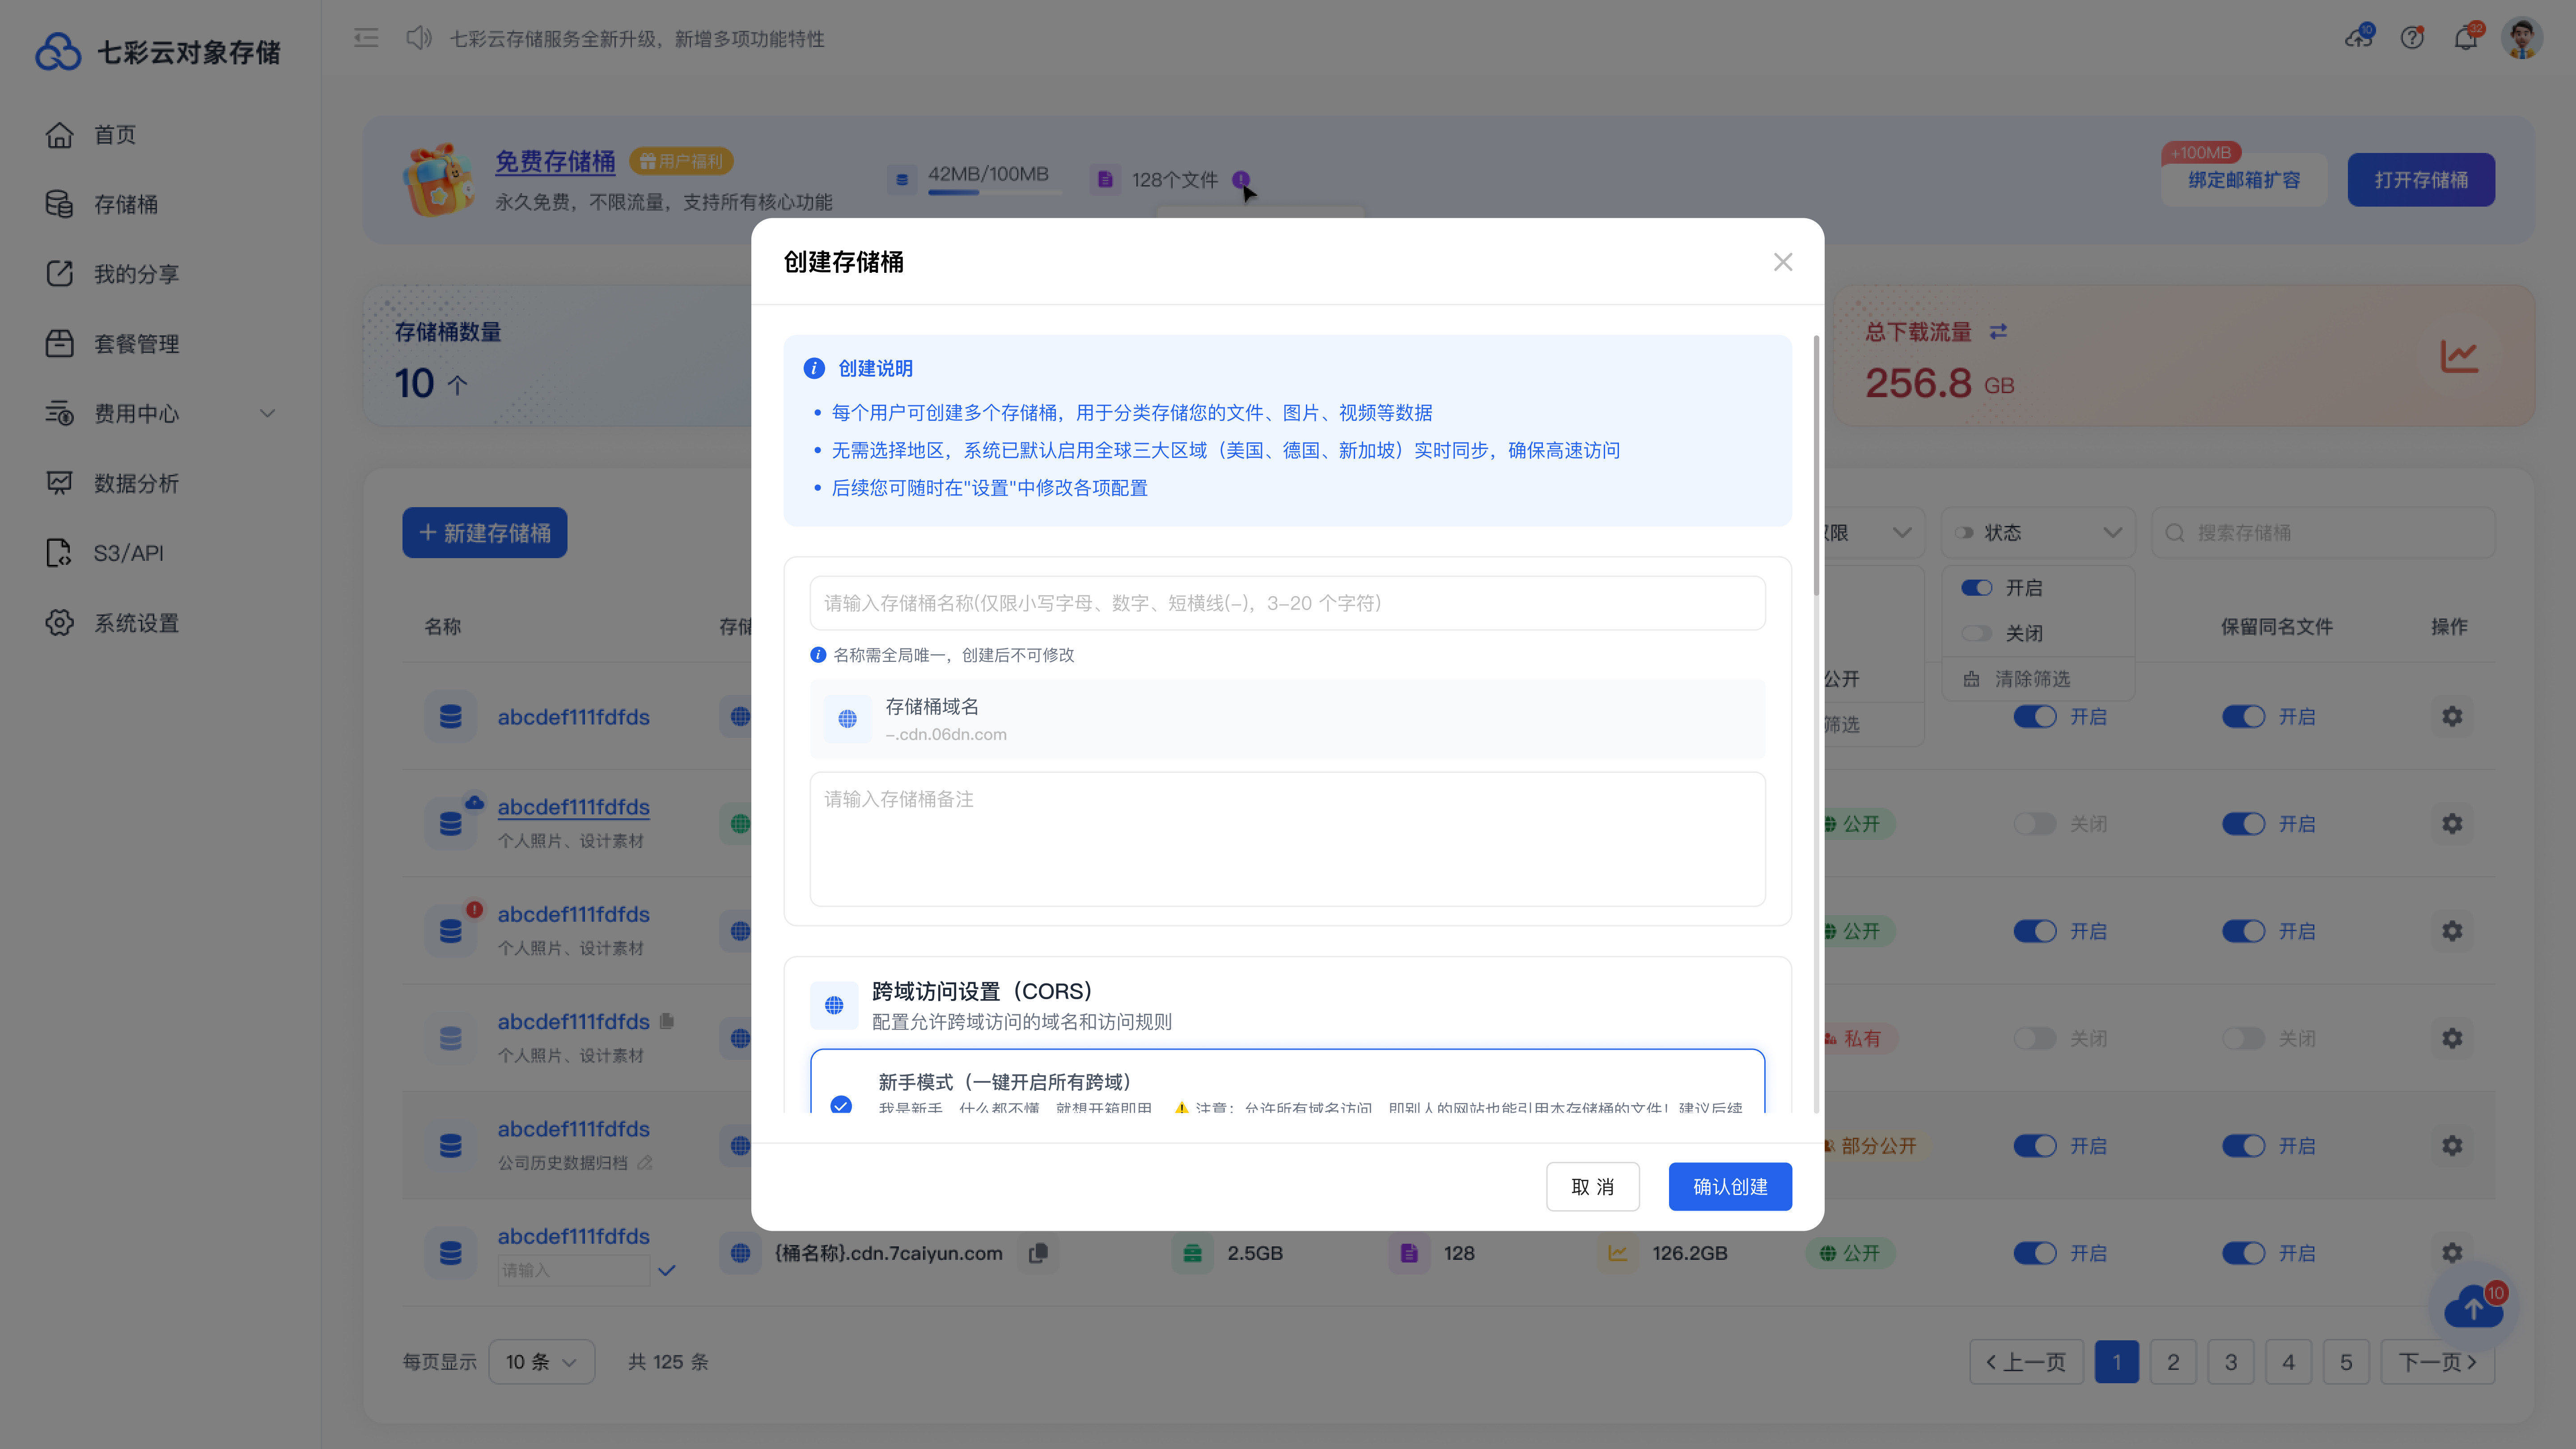Image resolution: width=2576 pixels, height=1449 pixels.
Task: Enable 新手模式 one-click CORS checkbox
Action: [840, 1107]
